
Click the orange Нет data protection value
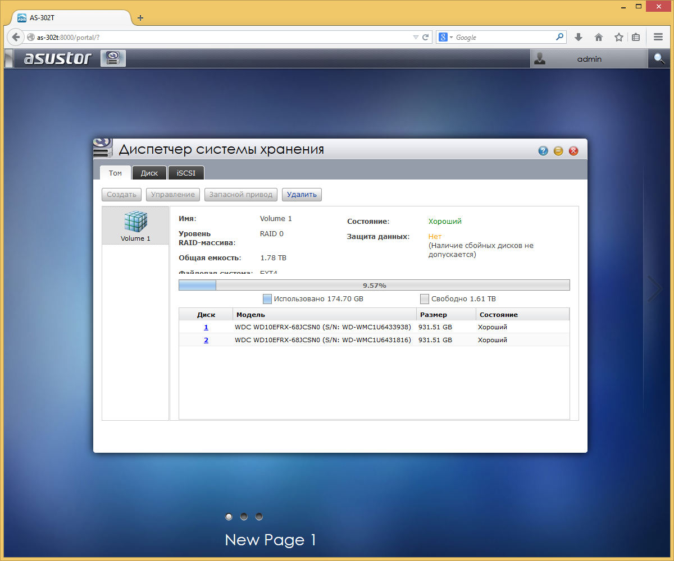coord(435,237)
